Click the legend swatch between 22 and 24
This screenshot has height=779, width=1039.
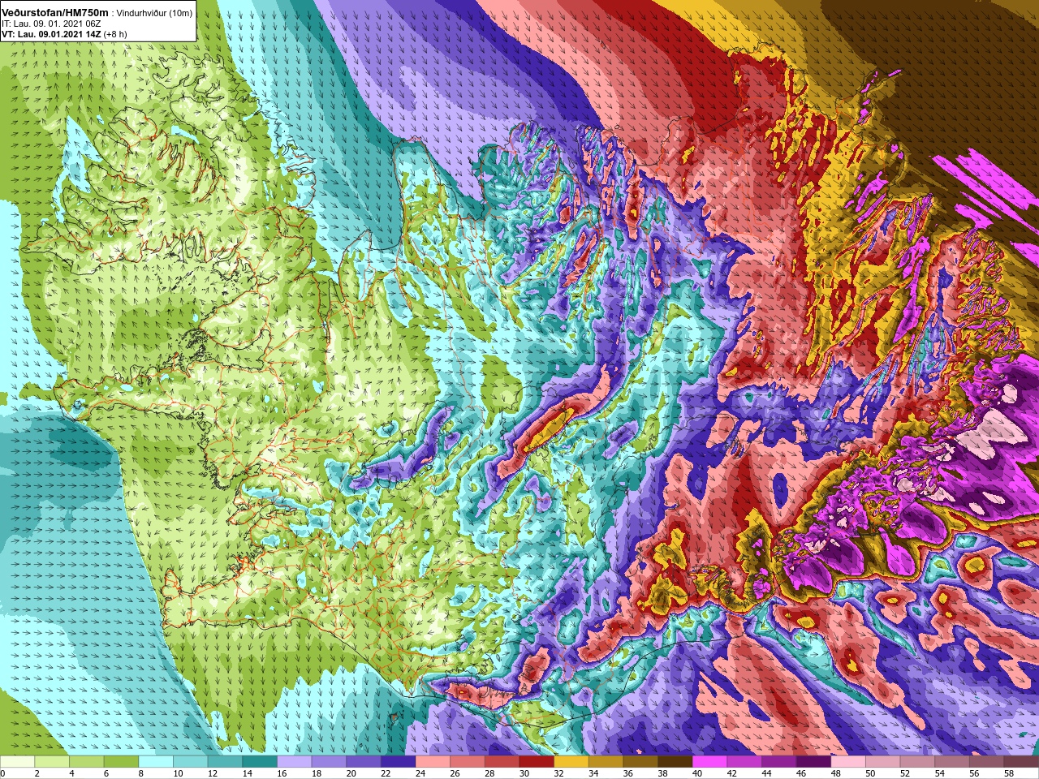(399, 763)
